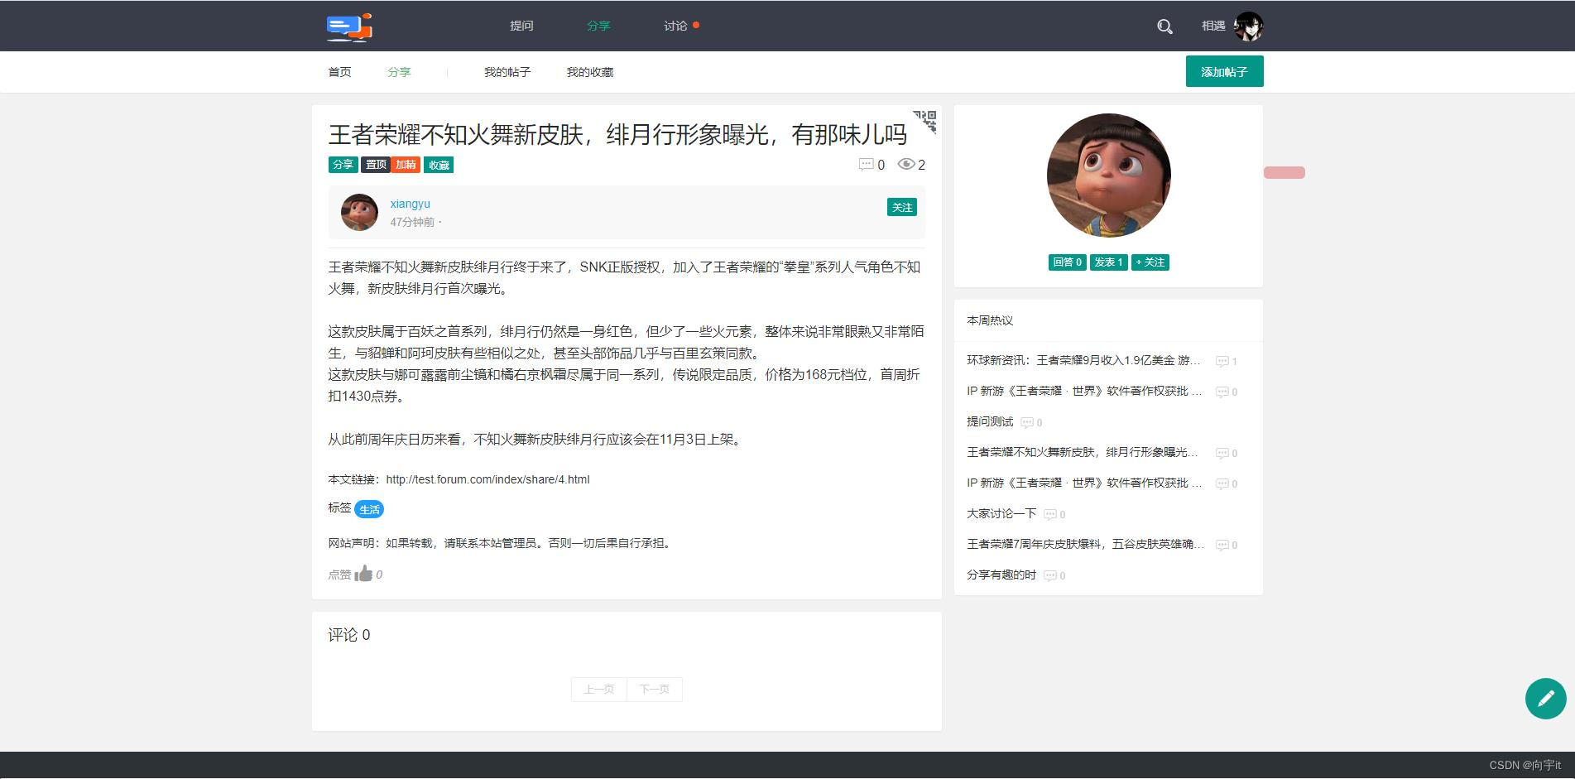Screen dimensions: 1575x779
Task: Open 讨论 in top navigation
Action: 675,26
